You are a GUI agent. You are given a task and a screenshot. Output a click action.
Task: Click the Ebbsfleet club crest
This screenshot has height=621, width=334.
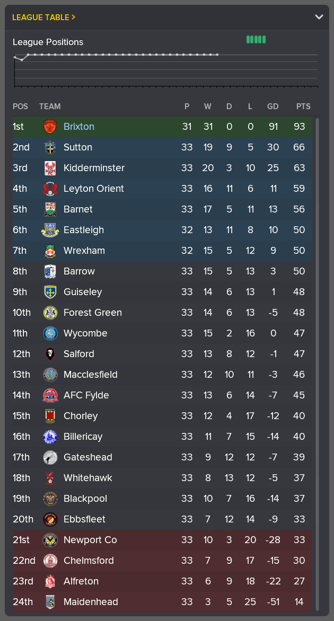pos(50,519)
